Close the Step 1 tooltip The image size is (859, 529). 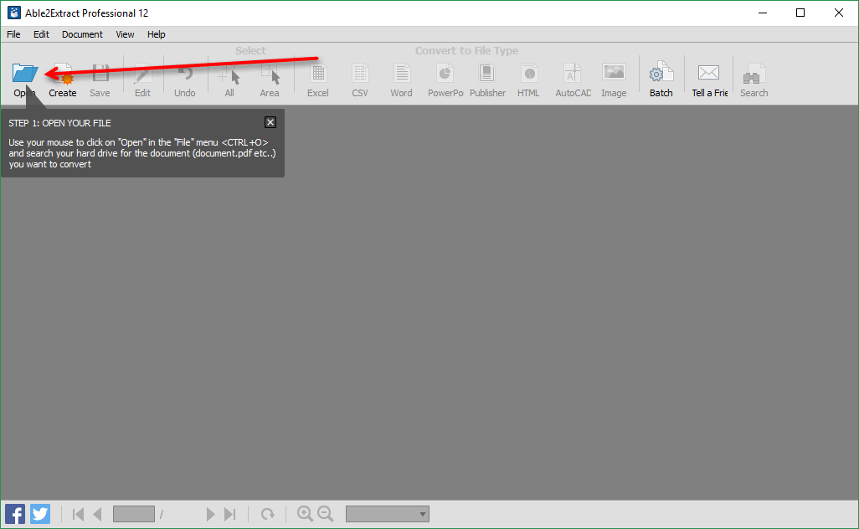click(x=270, y=122)
